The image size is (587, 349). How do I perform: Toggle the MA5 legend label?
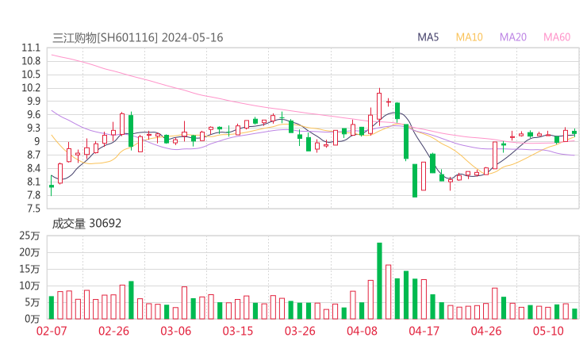(428, 37)
